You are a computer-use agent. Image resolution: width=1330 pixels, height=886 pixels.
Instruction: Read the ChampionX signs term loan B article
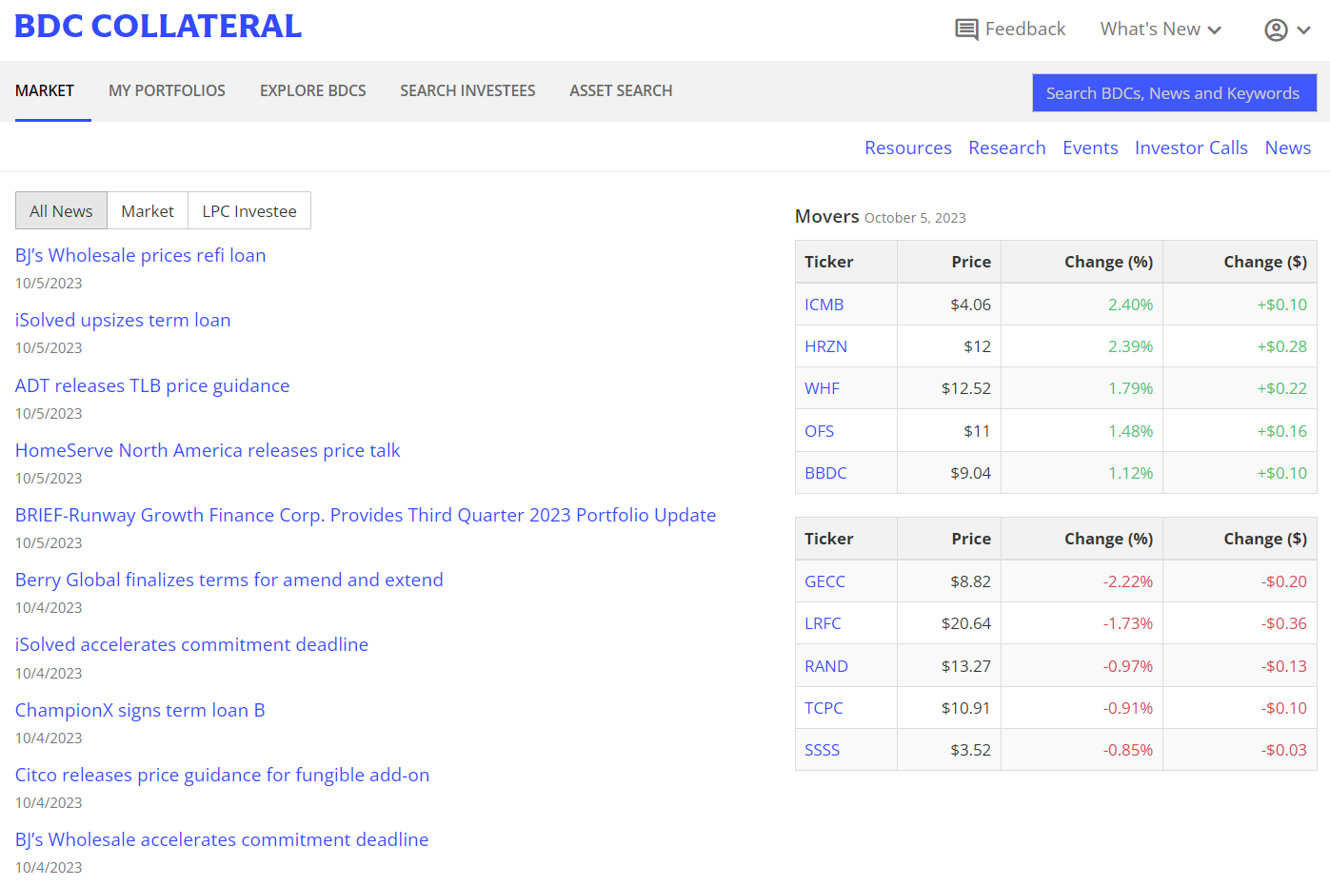[x=140, y=711]
